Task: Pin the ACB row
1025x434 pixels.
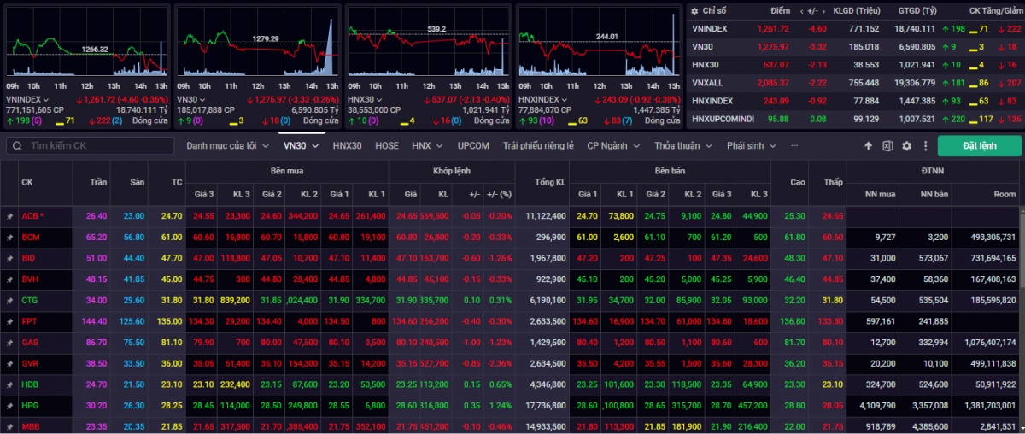Action: pos(9,217)
